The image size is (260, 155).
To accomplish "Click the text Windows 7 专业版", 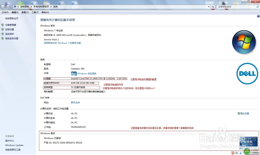I will tap(53, 31).
